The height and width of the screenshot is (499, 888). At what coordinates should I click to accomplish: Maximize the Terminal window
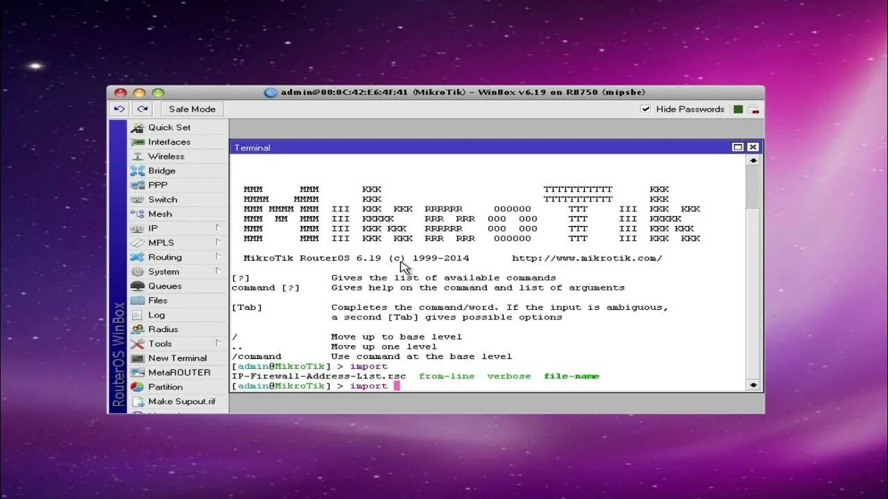(737, 147)
